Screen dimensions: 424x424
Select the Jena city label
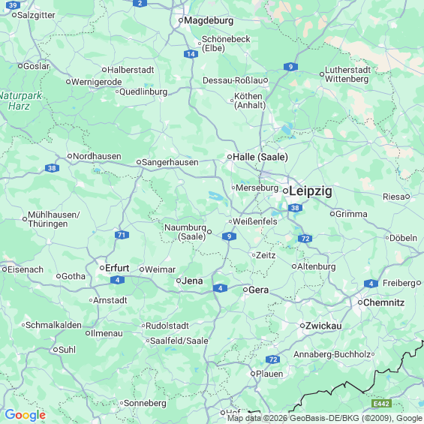click(192, 281)
